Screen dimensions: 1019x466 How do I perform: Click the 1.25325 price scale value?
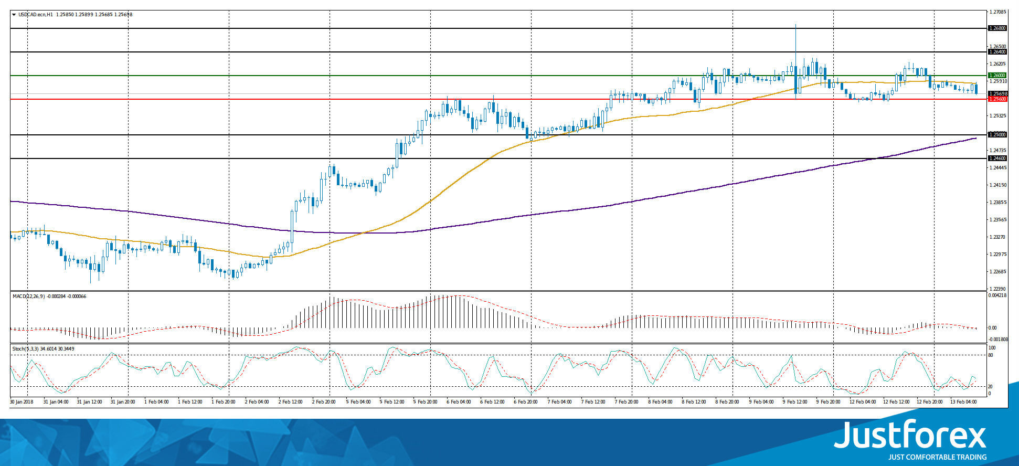(x=997, y=115)
